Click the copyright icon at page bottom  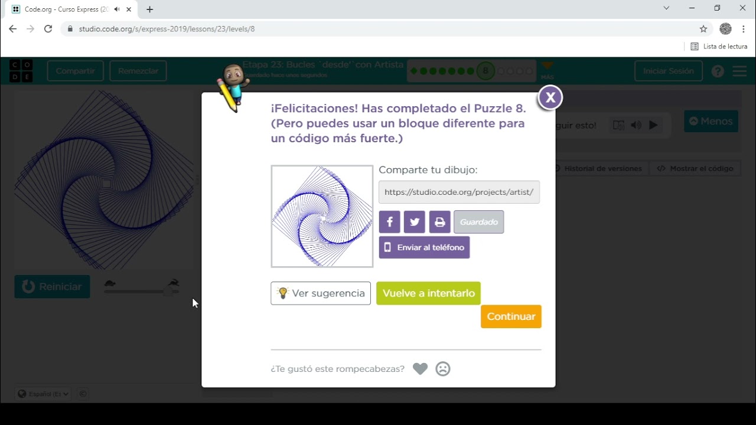83,394
